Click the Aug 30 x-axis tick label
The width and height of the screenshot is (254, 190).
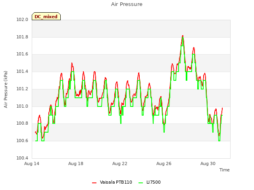(x=208, y=163)
